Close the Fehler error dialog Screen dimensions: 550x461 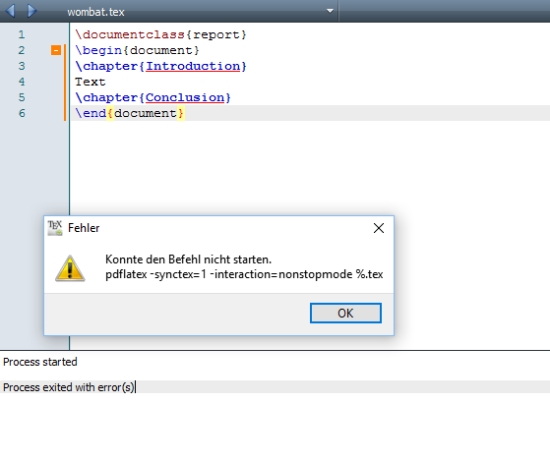click(x=379, y=228)
